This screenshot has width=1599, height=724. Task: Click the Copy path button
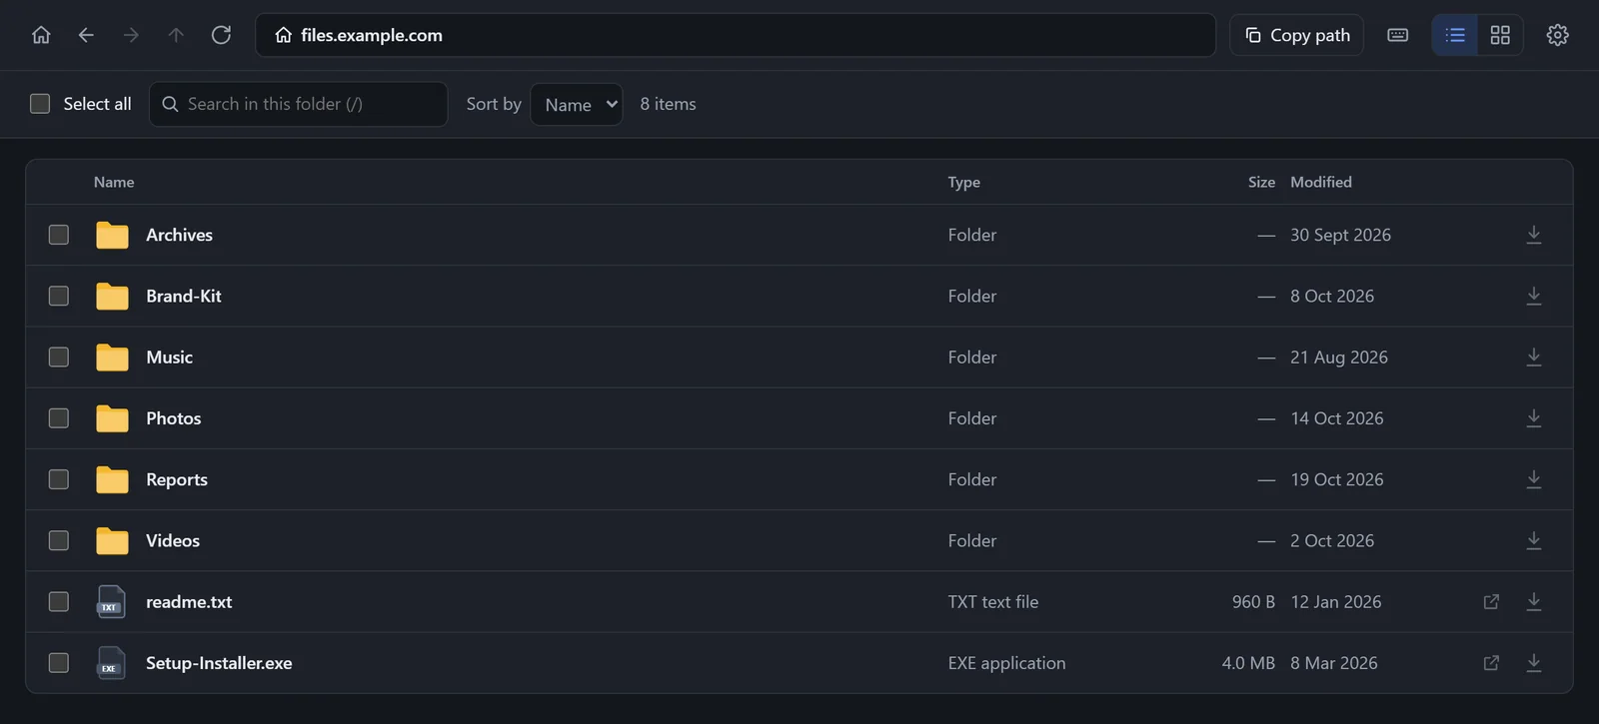coord(1297,35)
